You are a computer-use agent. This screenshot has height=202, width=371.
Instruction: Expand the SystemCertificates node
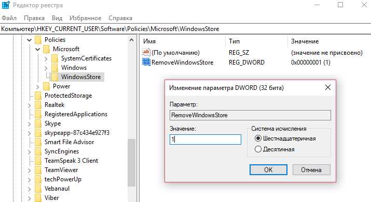coord(46,59)
